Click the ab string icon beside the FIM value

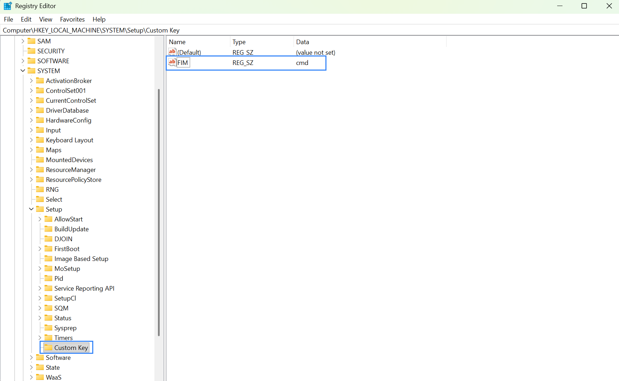coord(172,62)
